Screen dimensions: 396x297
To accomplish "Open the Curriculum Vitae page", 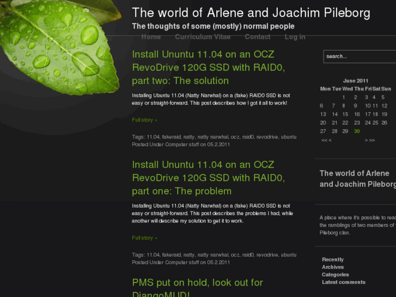I will [203, 37].
